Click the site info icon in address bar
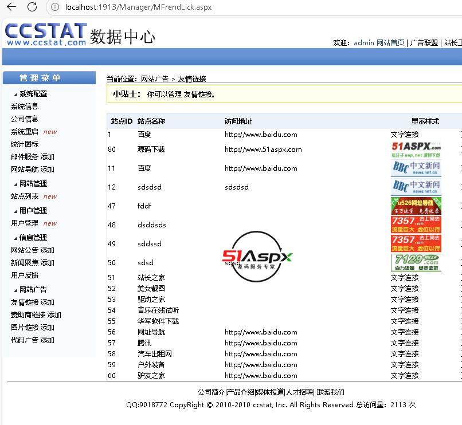 click(x=54, y=7)
